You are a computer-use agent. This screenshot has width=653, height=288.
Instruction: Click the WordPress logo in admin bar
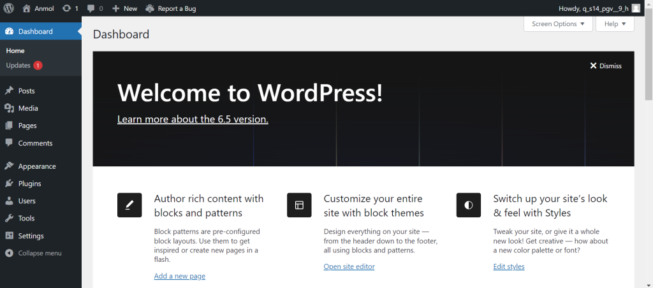pos(9,8)
